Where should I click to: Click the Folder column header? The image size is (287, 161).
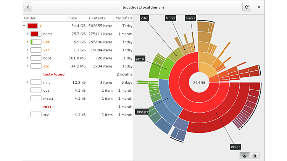30,18
